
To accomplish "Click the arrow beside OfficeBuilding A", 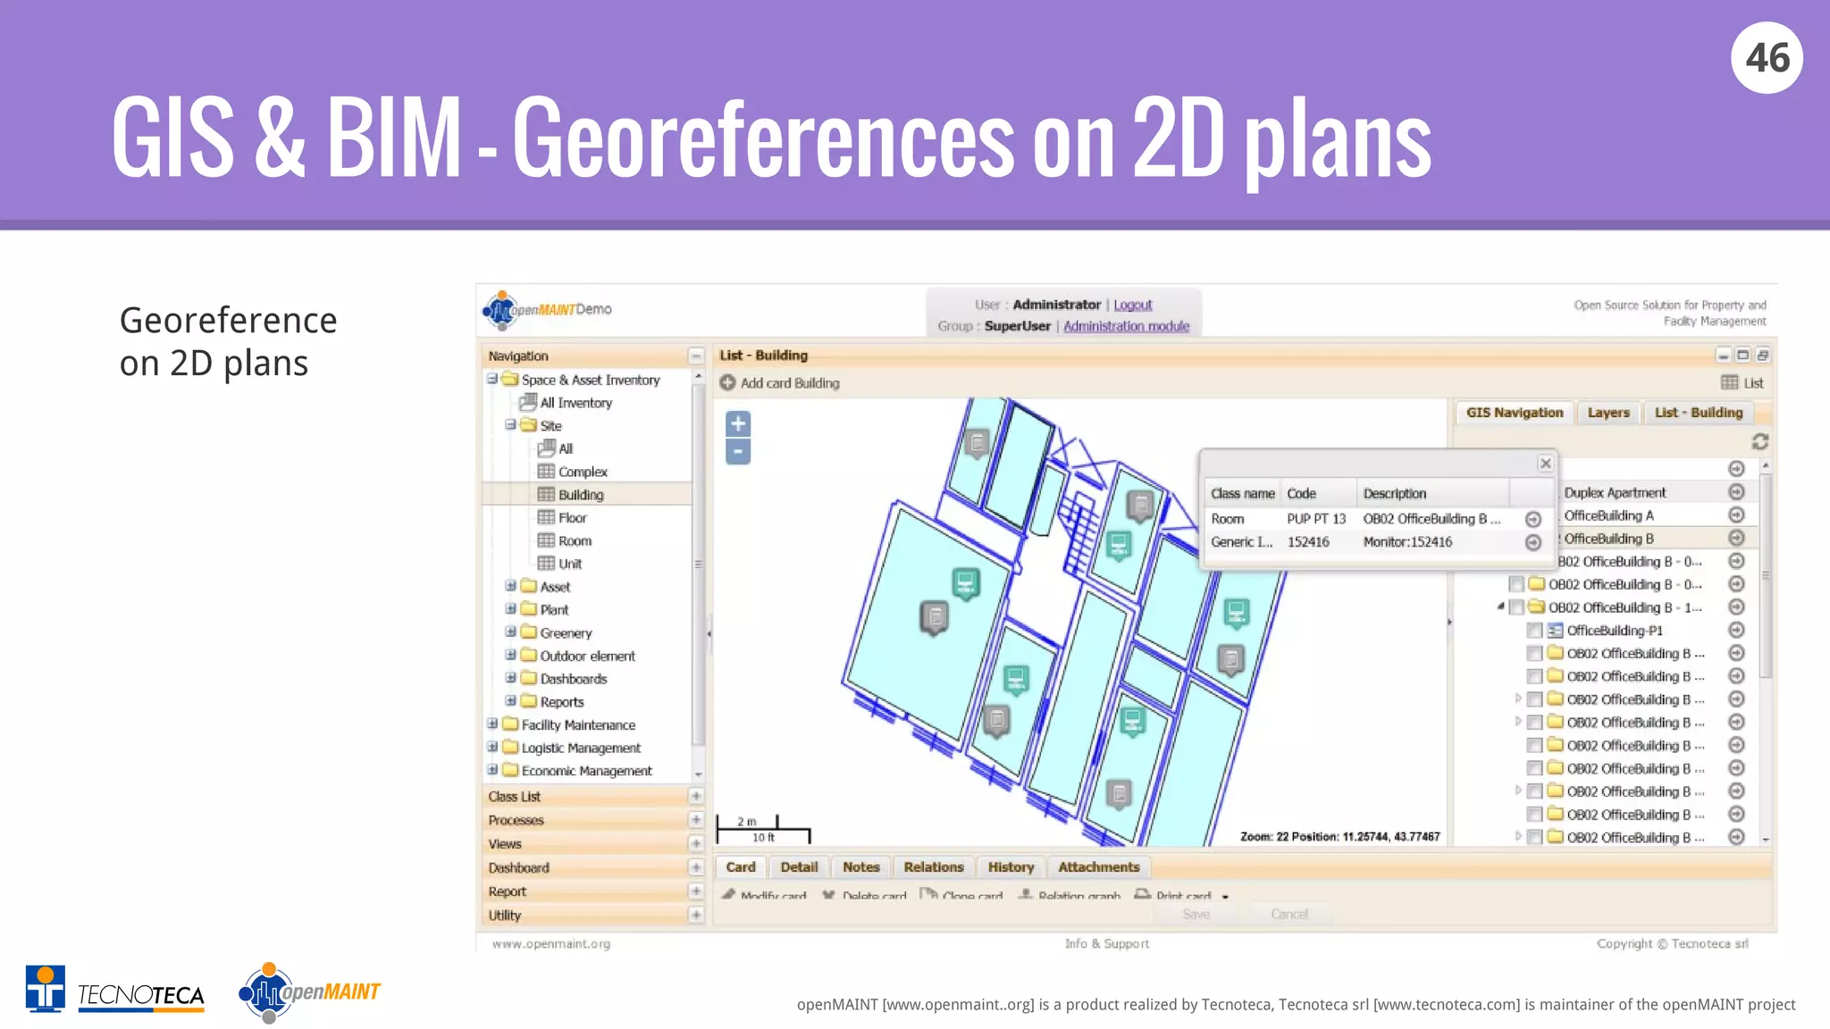I will (1736, 514).
